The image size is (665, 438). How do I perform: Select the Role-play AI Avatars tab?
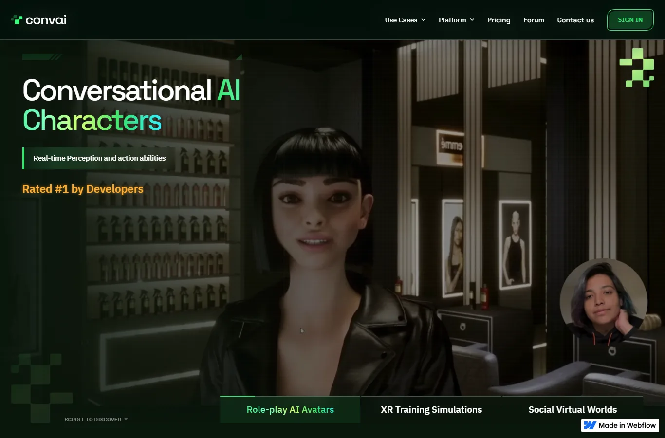290,409
